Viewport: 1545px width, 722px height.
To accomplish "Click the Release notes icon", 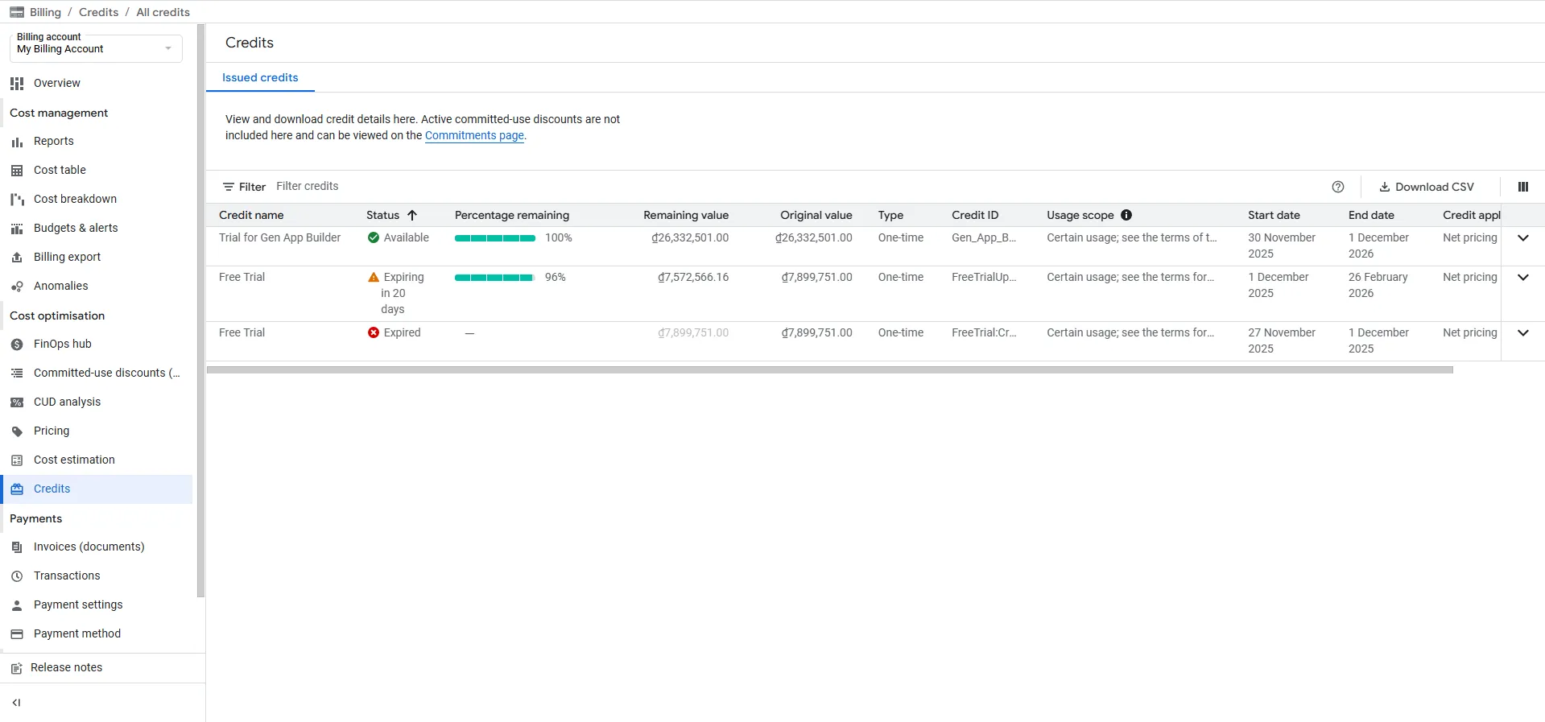I will pyautogui.click(x=16, y=668).
